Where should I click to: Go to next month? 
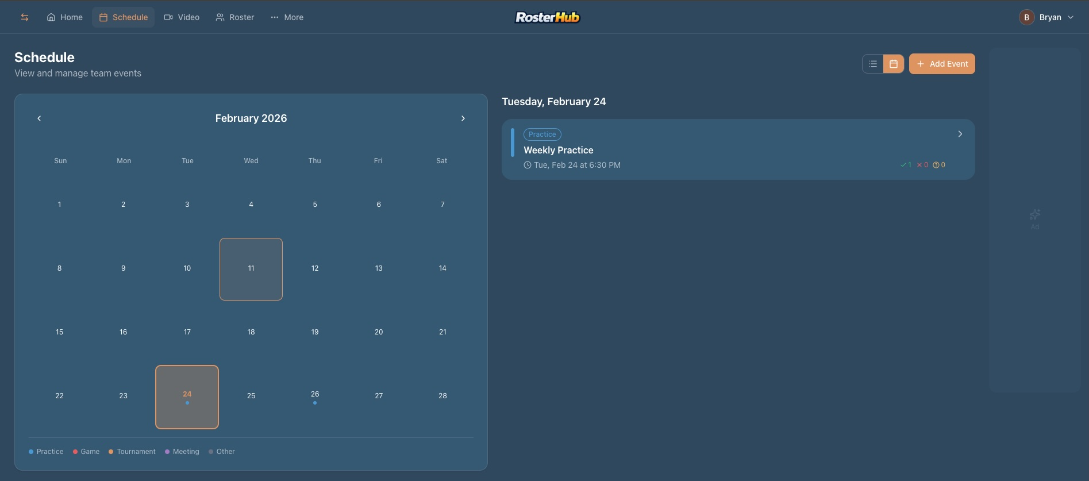[463, 118]
